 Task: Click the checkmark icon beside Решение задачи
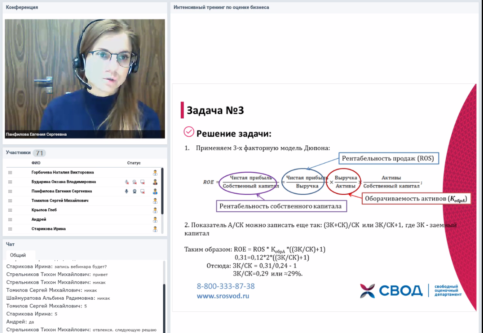tap(189, 132)
